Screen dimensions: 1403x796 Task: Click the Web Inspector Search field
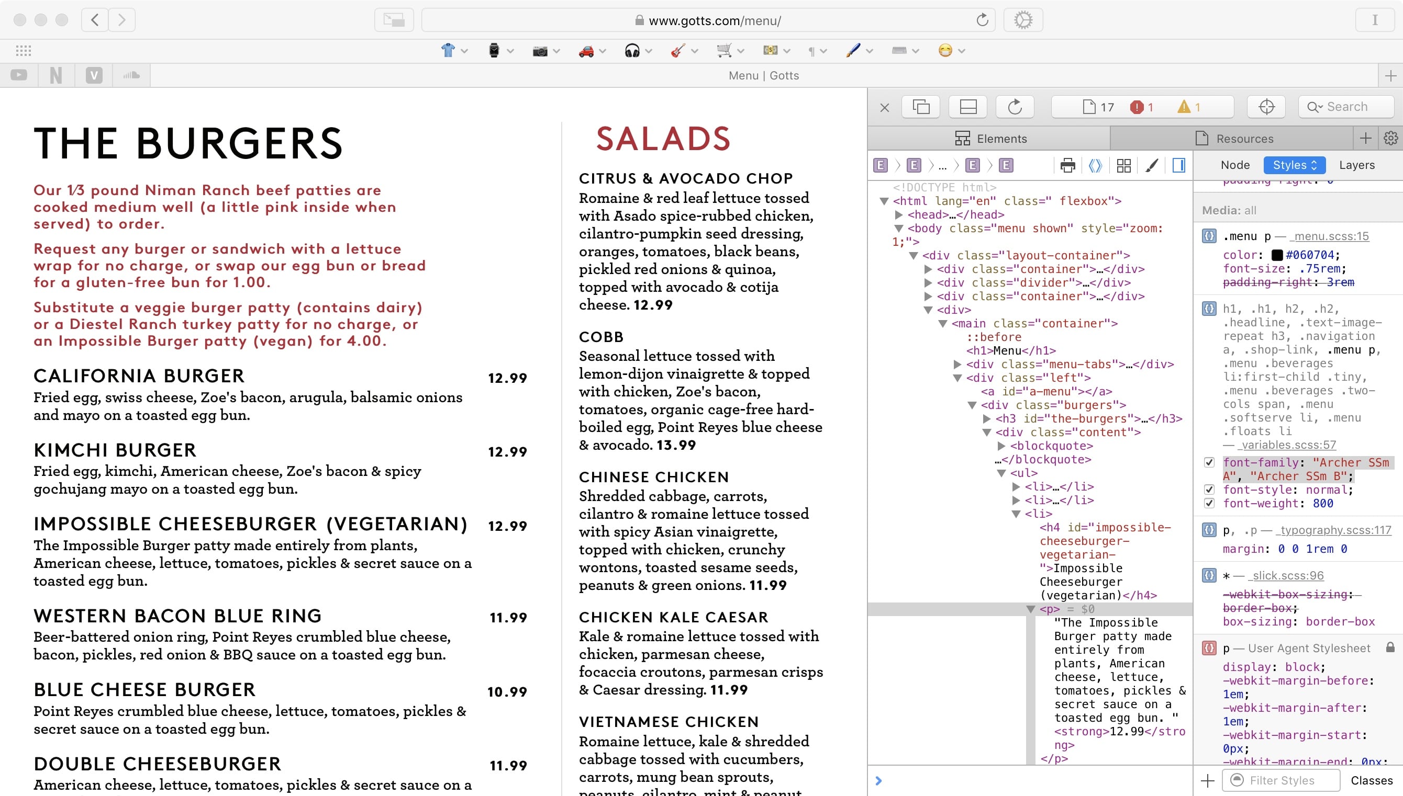point(1346,107)
